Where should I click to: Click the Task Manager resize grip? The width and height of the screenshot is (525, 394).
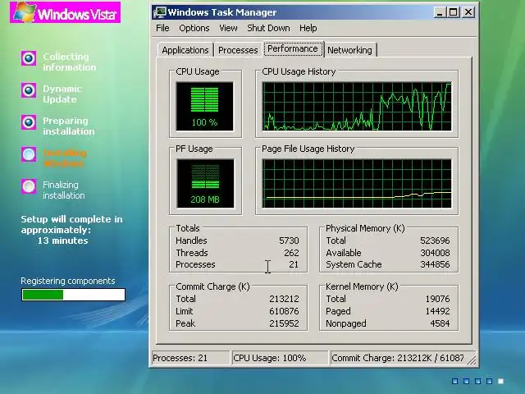pyautogui.click(x=472, y=360)
